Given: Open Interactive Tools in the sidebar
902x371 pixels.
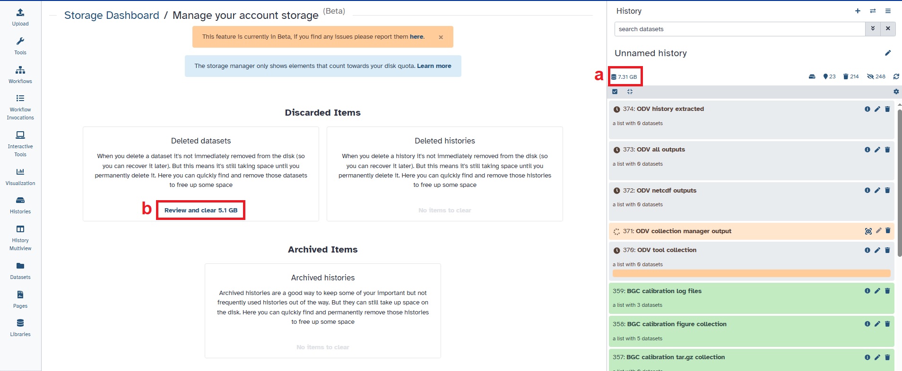Looking at the screenshot, I should [20, 143].
